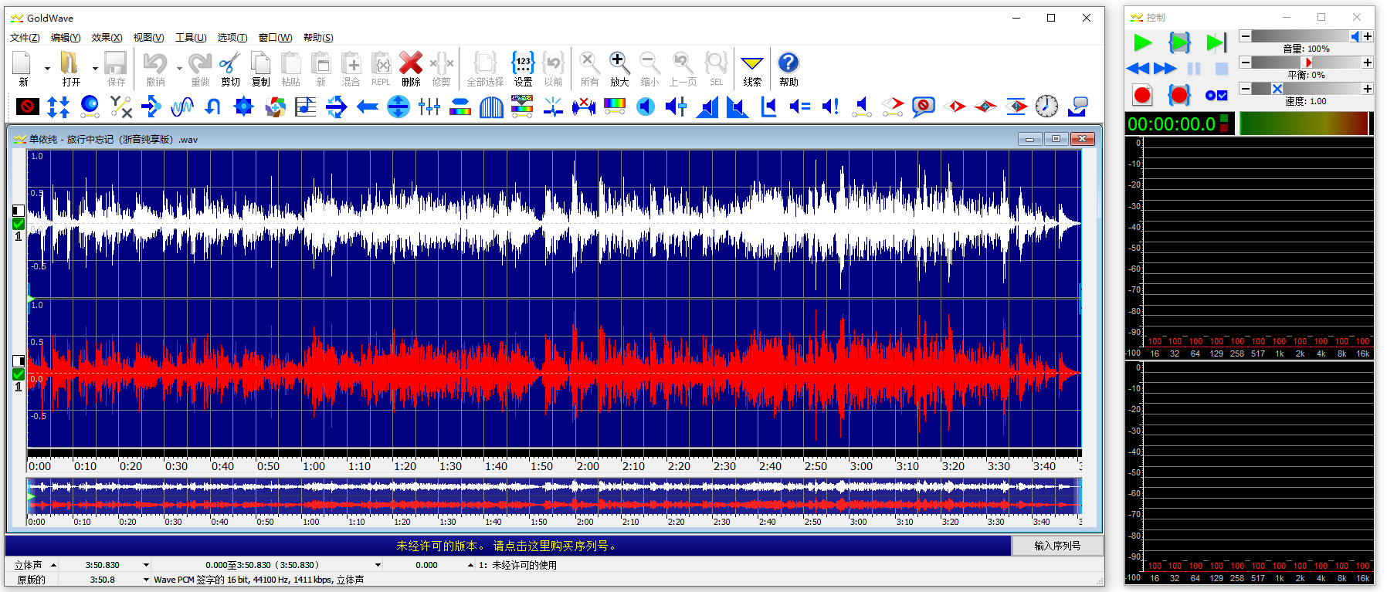The height and width of the screenshot is (592, 1387).
Task: Start a new recording with red record-file button
Action: 1142,95
